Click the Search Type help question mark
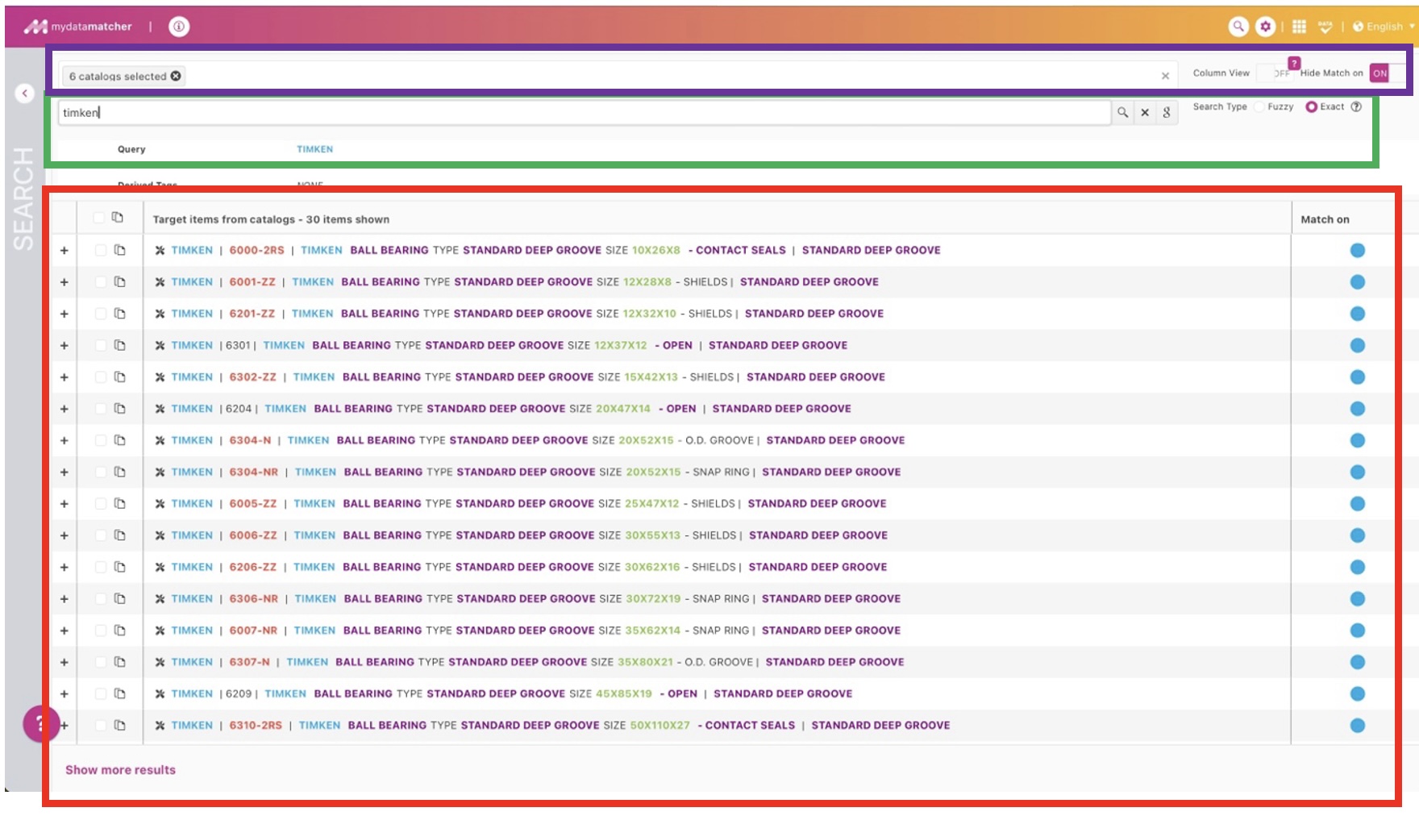Image resolution: width=1419 pixels, height=816 pixels. 1356,106
